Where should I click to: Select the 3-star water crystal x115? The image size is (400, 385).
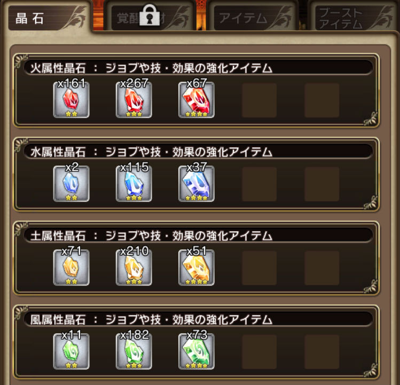(x=134, y=184)
